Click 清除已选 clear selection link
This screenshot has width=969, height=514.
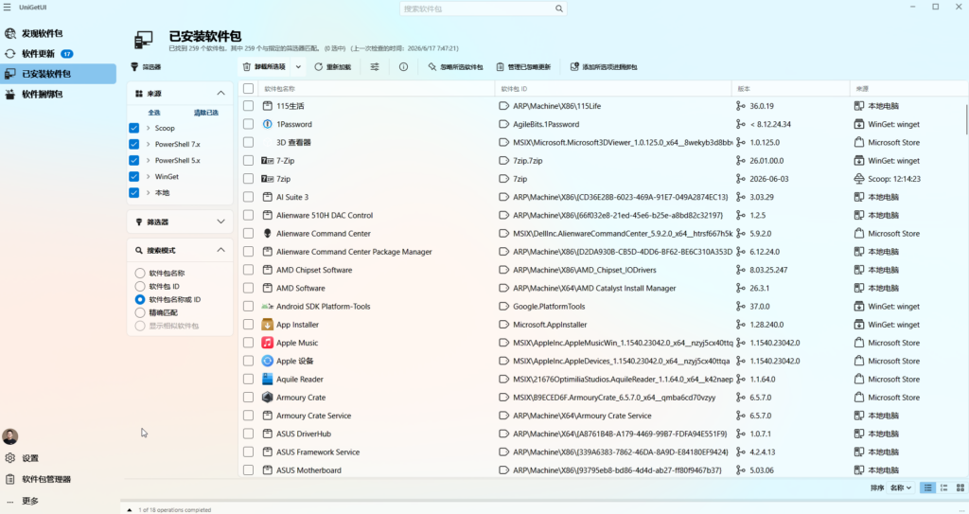[205, 113]
